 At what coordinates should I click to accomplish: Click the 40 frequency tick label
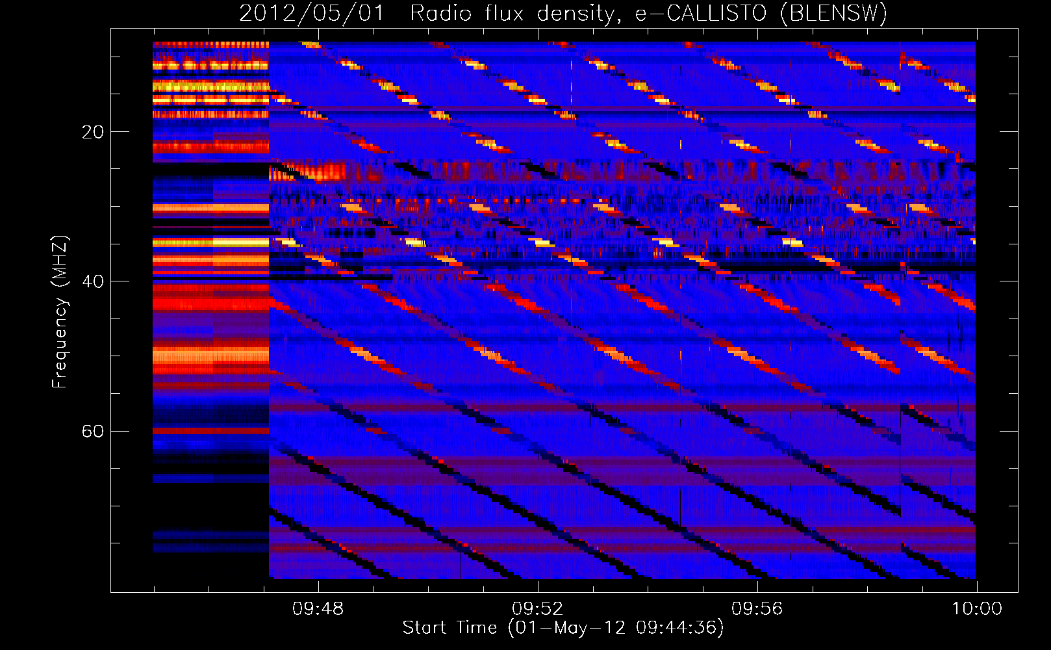pos(92,281)
